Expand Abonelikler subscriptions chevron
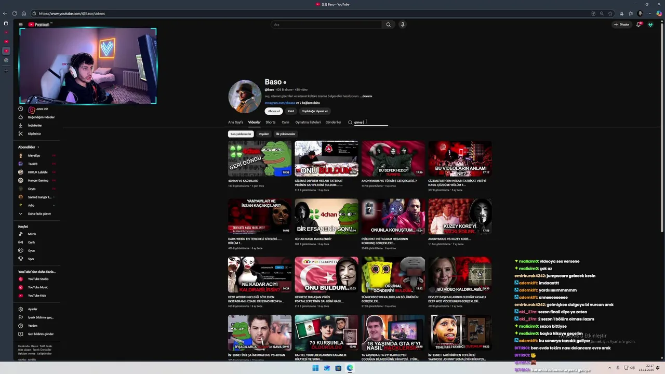The height and width of the screenshot is (374, 665). click(38, 147)
